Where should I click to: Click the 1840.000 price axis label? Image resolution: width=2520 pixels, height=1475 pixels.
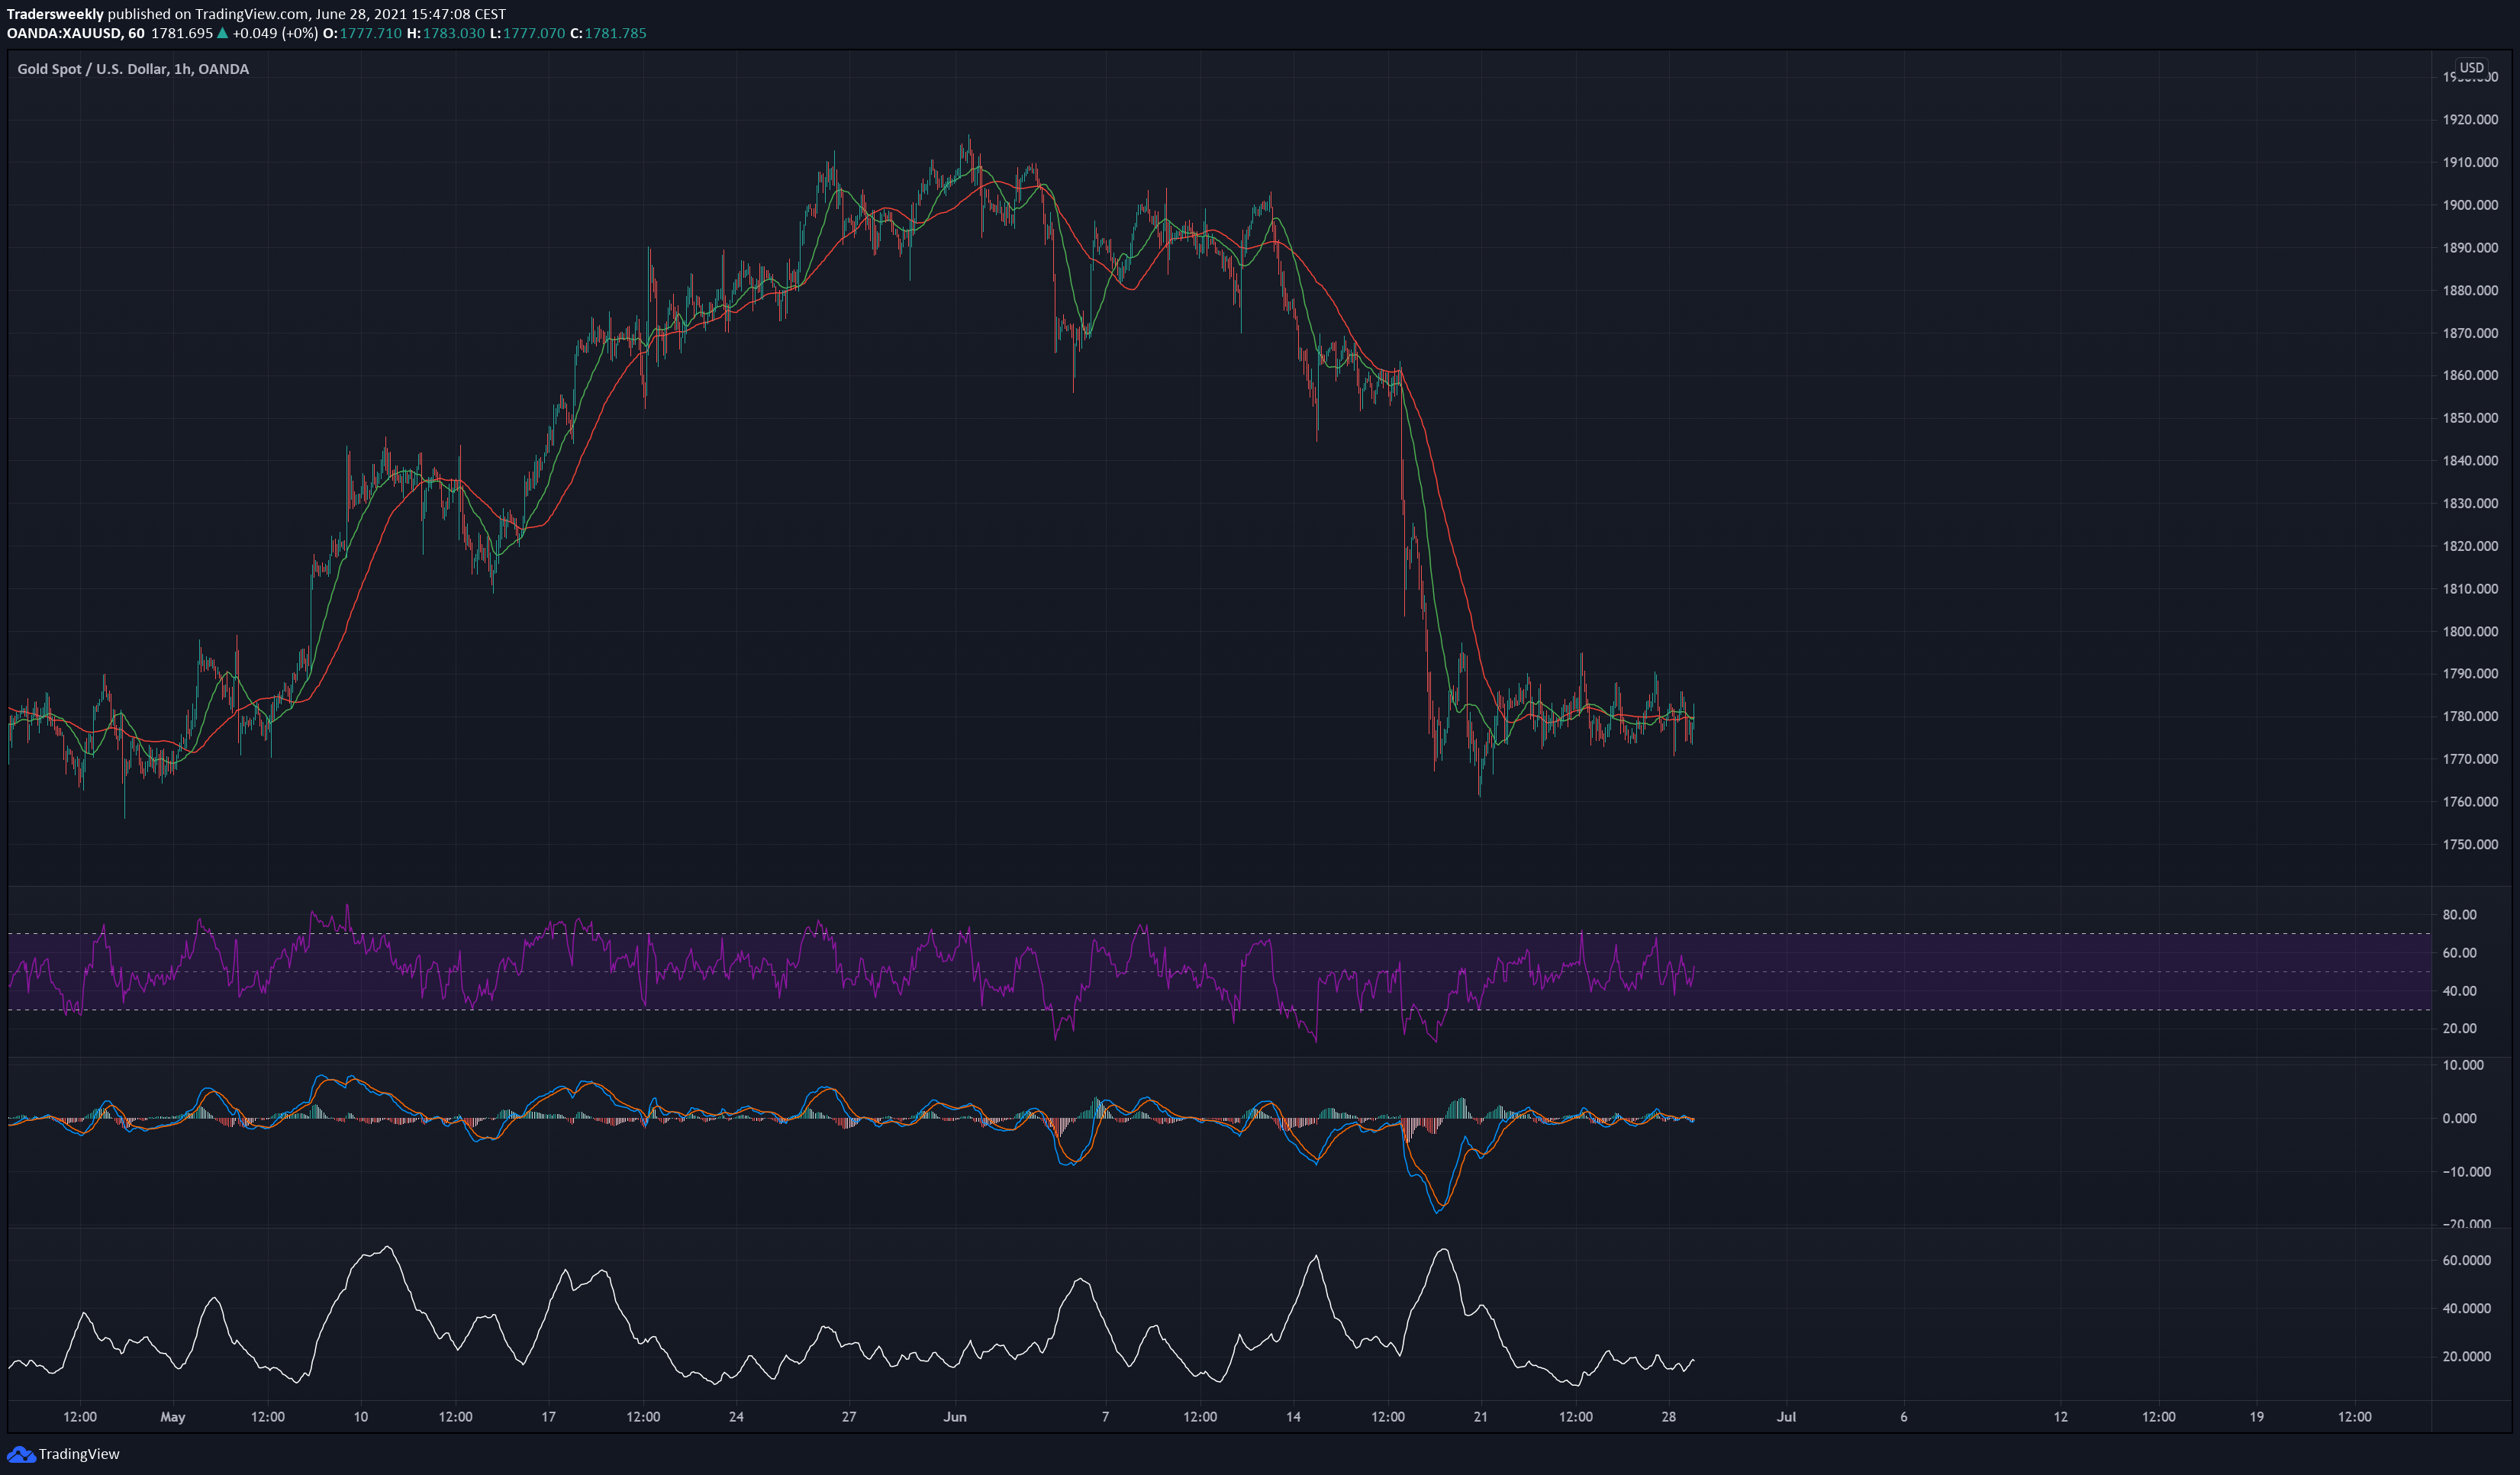pos(2470,461)
